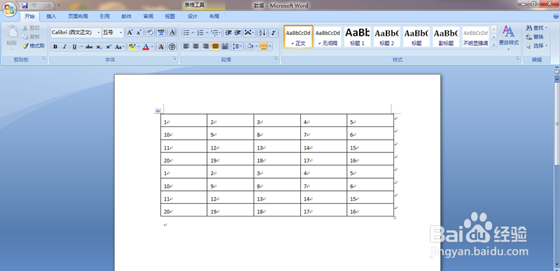Open Enclosed Characters (circled 字) tool
This screenshot has width=560, height=271.
(x=172, y=47)
